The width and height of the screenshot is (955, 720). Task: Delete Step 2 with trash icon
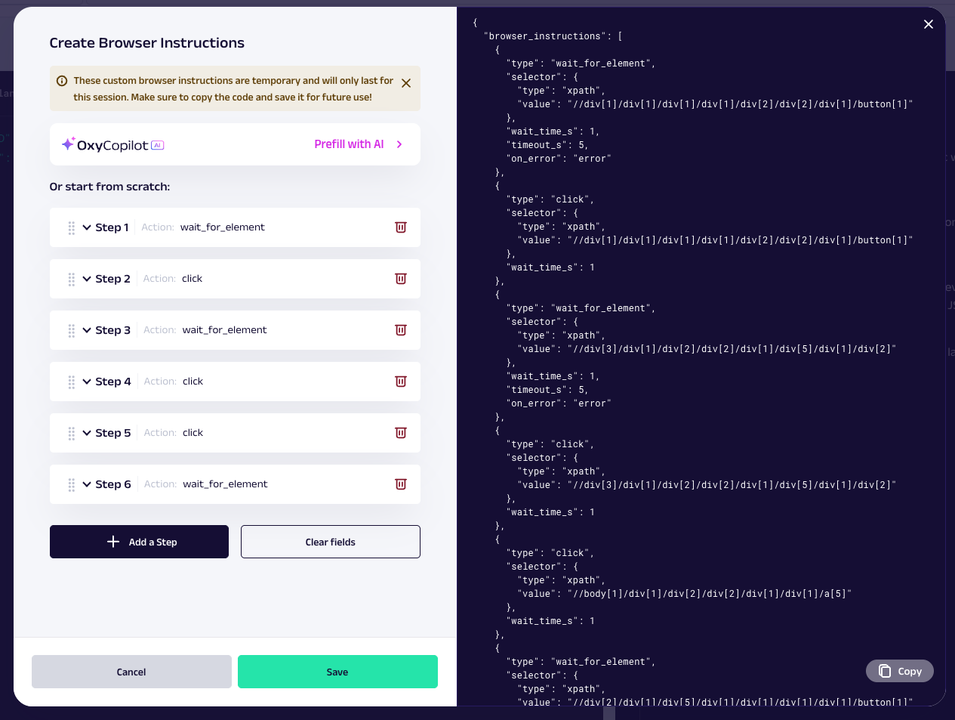tap(401, 279)
